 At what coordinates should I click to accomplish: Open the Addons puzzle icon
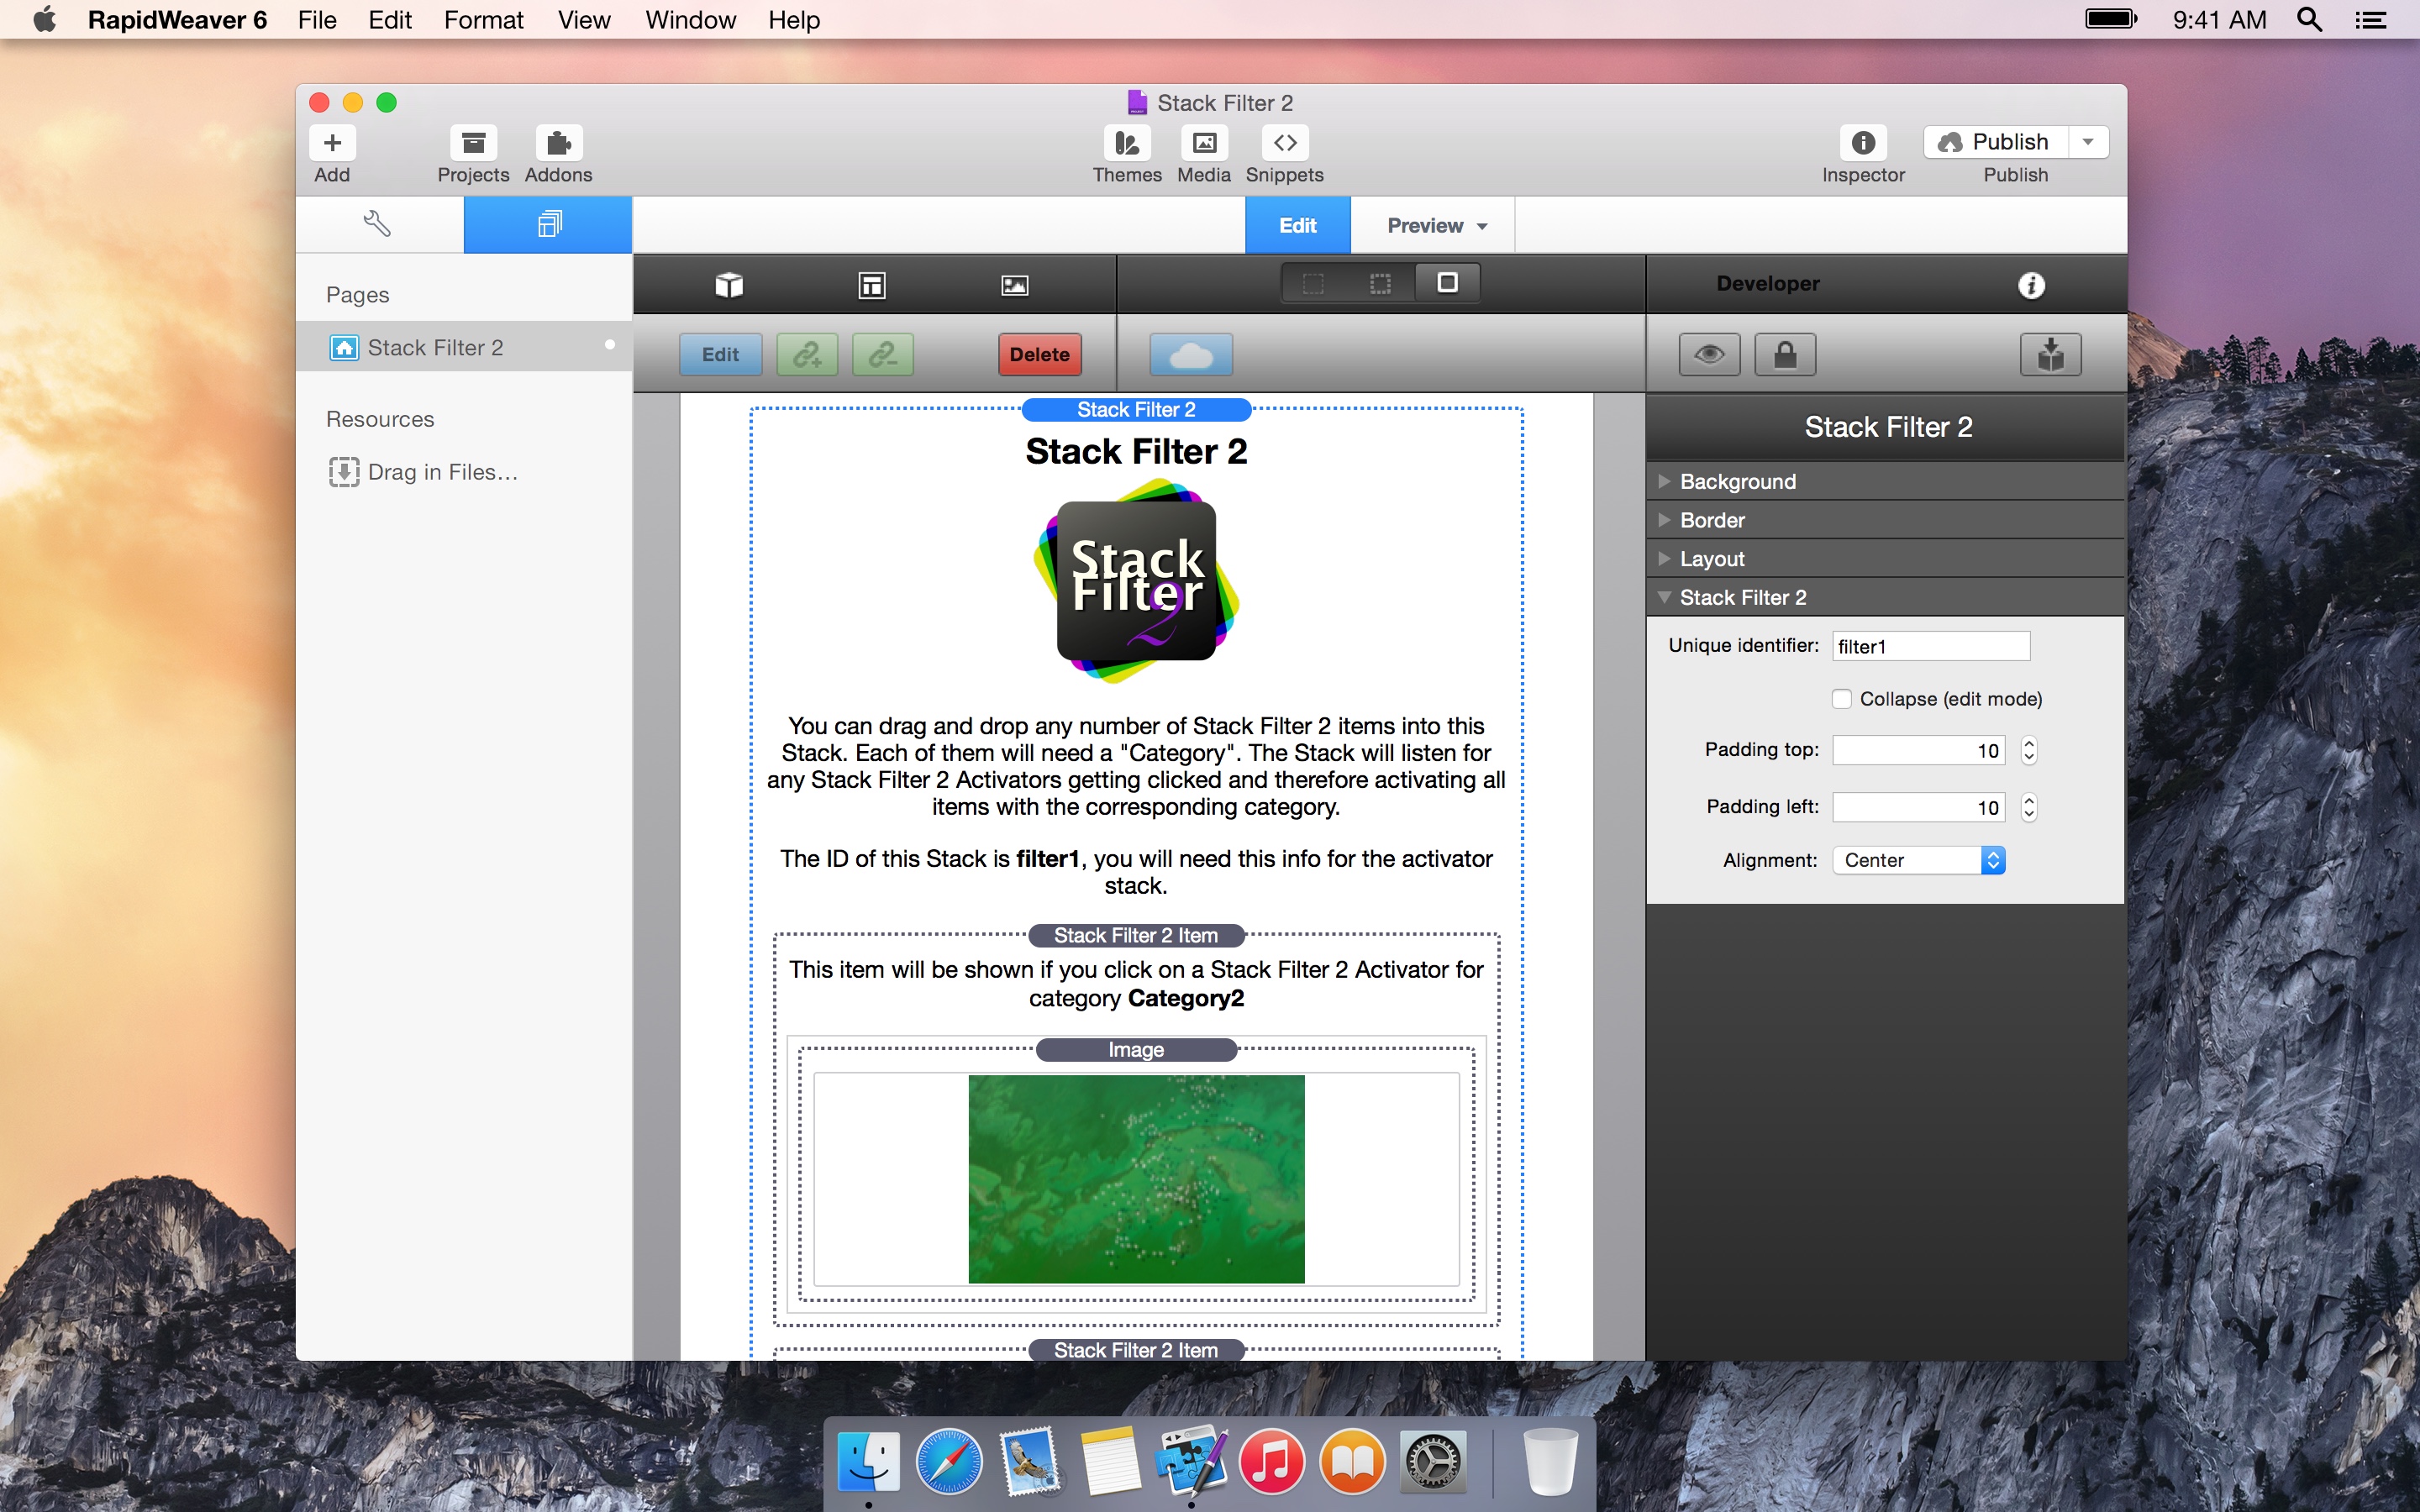(x=559, y=143)
